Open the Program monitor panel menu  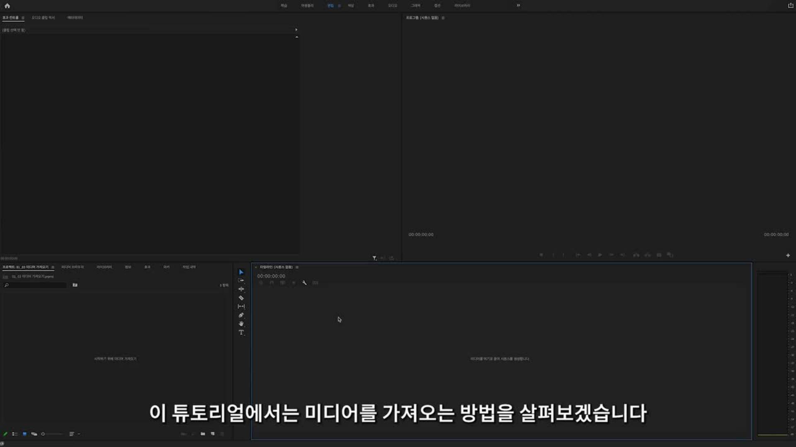click(x=443, y=18)
